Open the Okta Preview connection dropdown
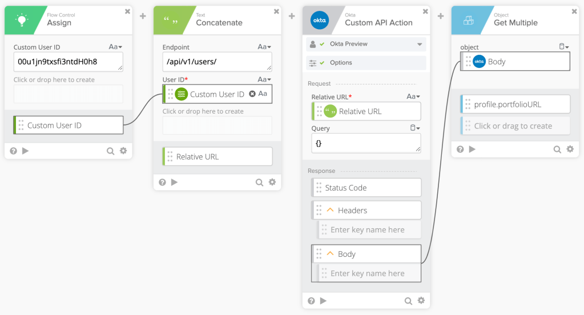This screenshot has width=584, height=315. pos(420,45)
